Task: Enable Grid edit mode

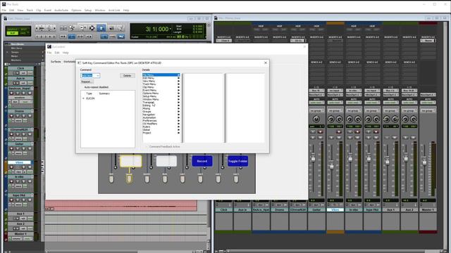Action: (24, 33)
